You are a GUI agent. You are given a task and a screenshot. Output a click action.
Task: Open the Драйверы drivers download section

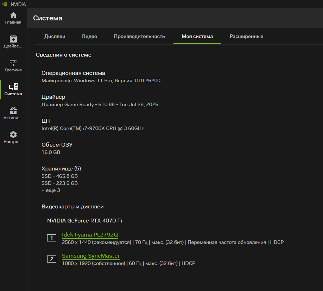coord(13,42)
